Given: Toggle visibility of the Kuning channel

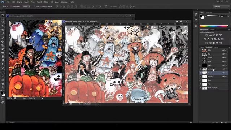Looking at the screenshot, I should 200,77.
